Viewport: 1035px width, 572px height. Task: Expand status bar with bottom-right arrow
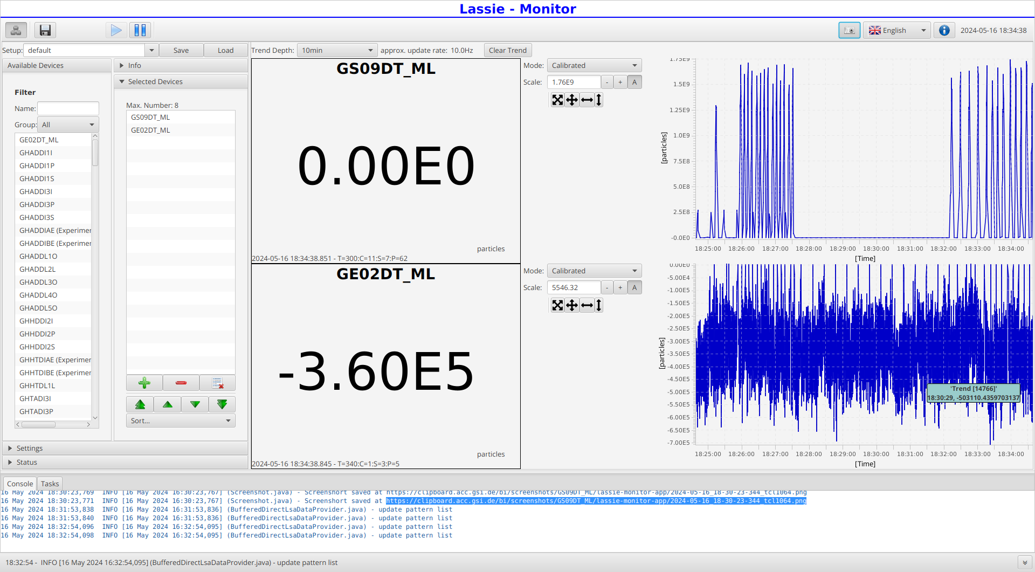pos(1025,562)
